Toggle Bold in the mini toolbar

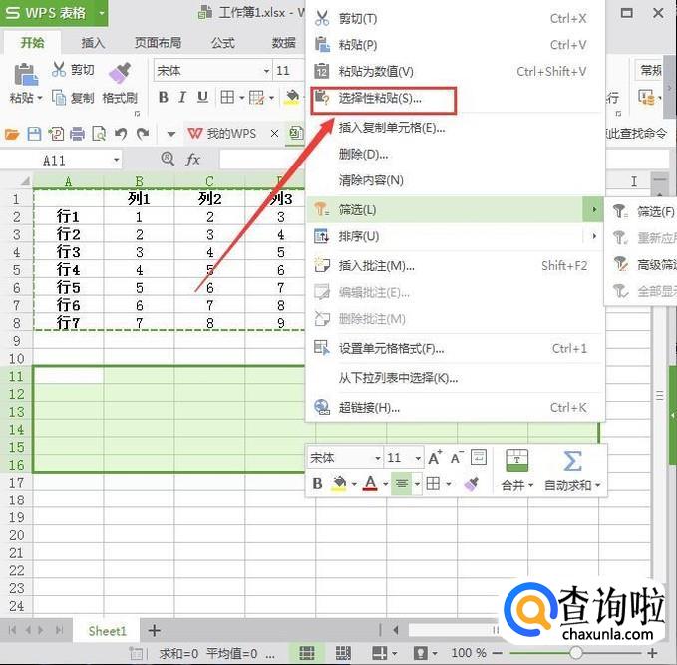(x=317, y=484)
